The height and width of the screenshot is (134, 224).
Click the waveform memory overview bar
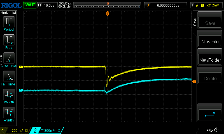point(107,5)
